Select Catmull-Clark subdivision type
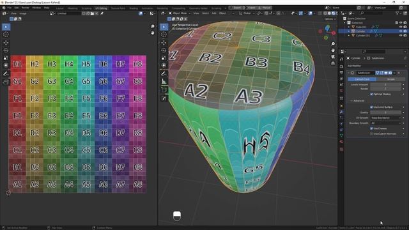Viewport: 409px width, 230px height. tap(362, 79)
